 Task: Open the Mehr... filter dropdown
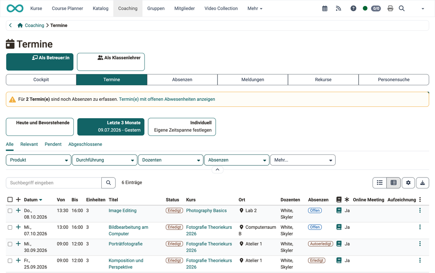click(x=303, y=160)
